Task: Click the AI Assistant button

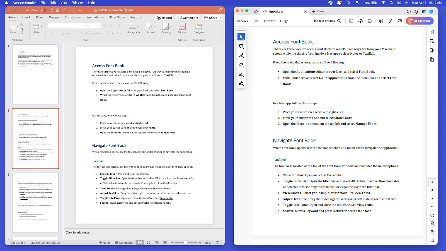Action: pyautogui.click(x=420, y=21)
